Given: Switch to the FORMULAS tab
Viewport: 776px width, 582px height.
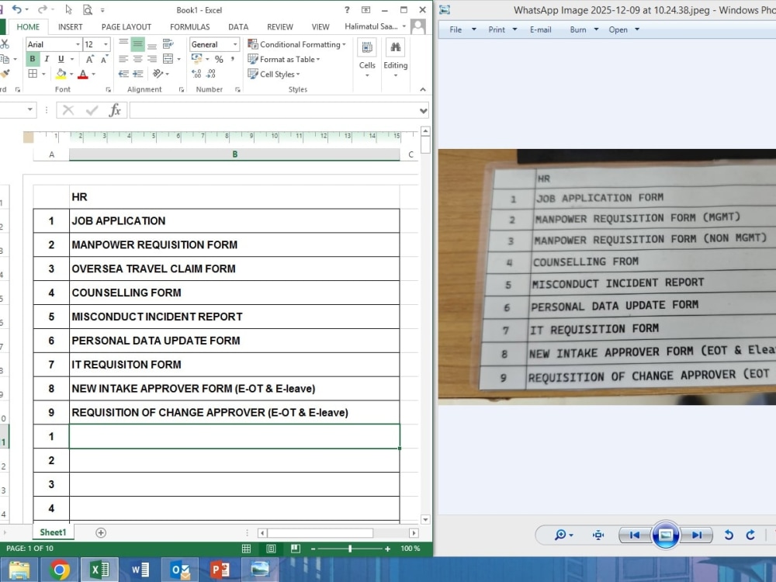Looking at the screenshot, I should point(189,26).
